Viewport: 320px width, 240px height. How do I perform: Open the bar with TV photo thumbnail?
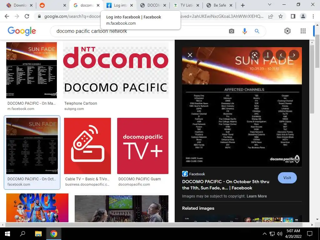pos(122,208)
